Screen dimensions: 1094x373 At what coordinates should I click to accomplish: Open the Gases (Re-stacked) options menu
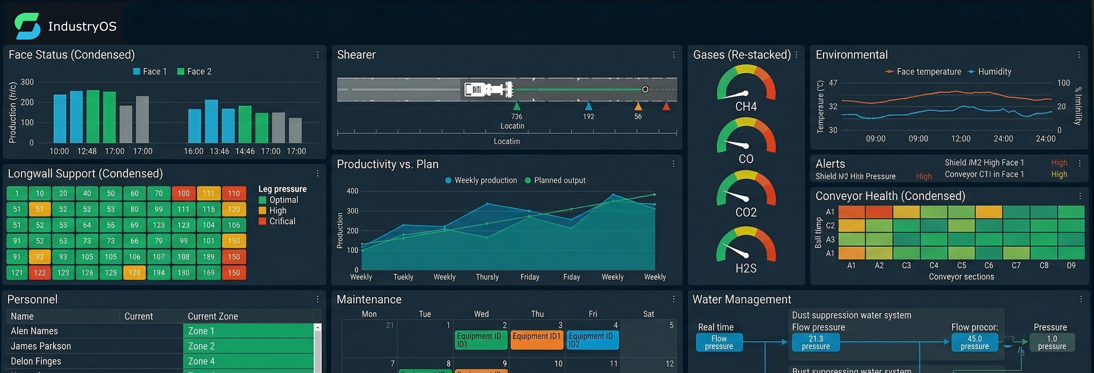[x=796, y=55]
